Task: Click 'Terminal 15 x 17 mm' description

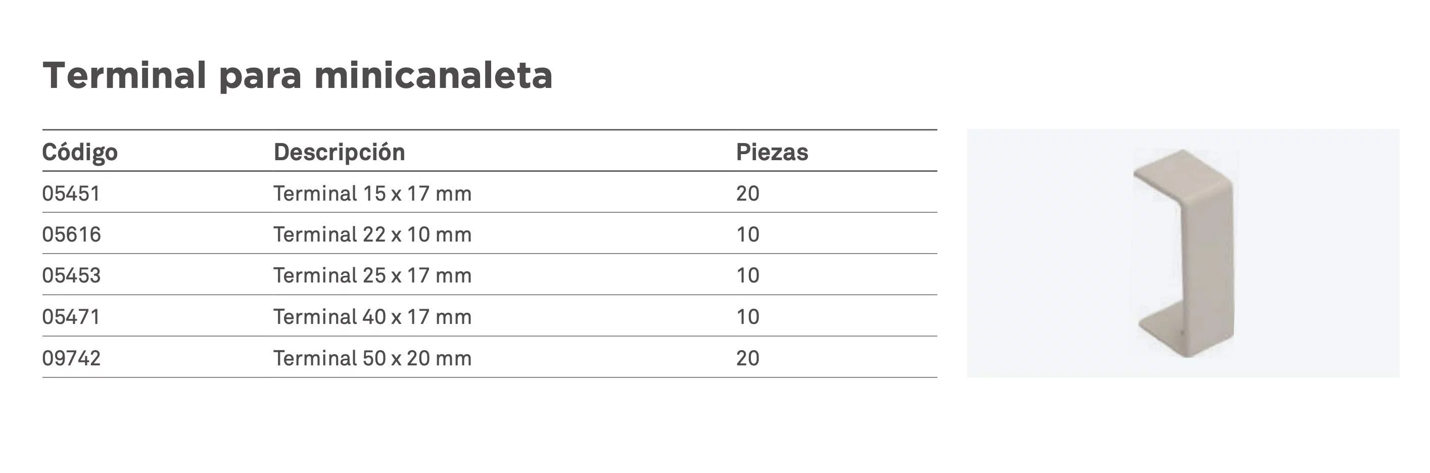Action: tap(372, 193)
